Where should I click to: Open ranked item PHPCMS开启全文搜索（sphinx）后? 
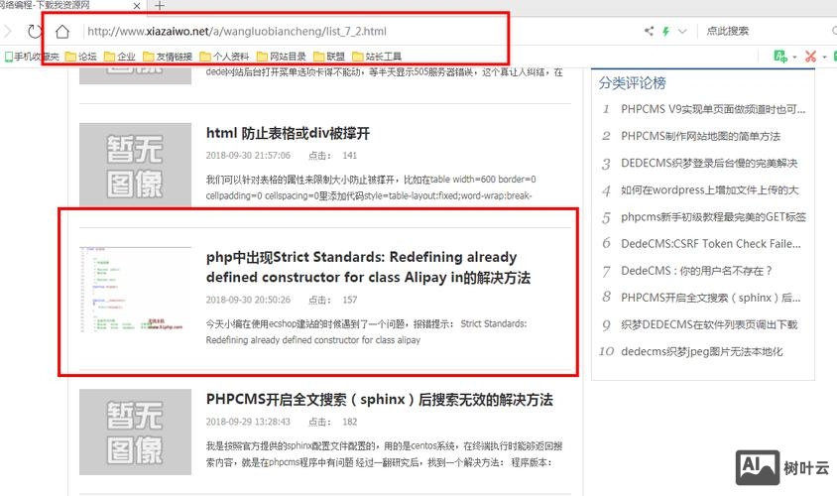[x=710, y=298]
